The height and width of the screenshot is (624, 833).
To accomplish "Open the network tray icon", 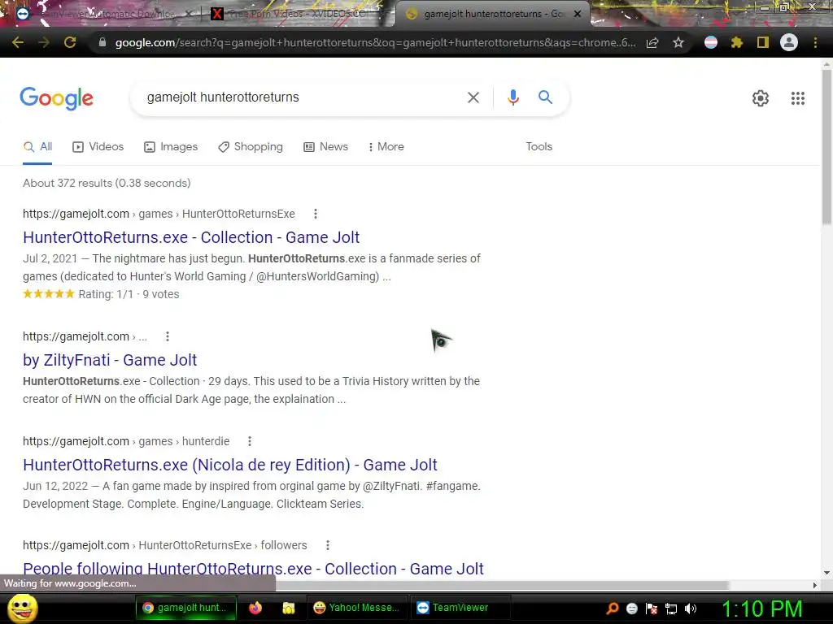I will click(x=671, y=609).
